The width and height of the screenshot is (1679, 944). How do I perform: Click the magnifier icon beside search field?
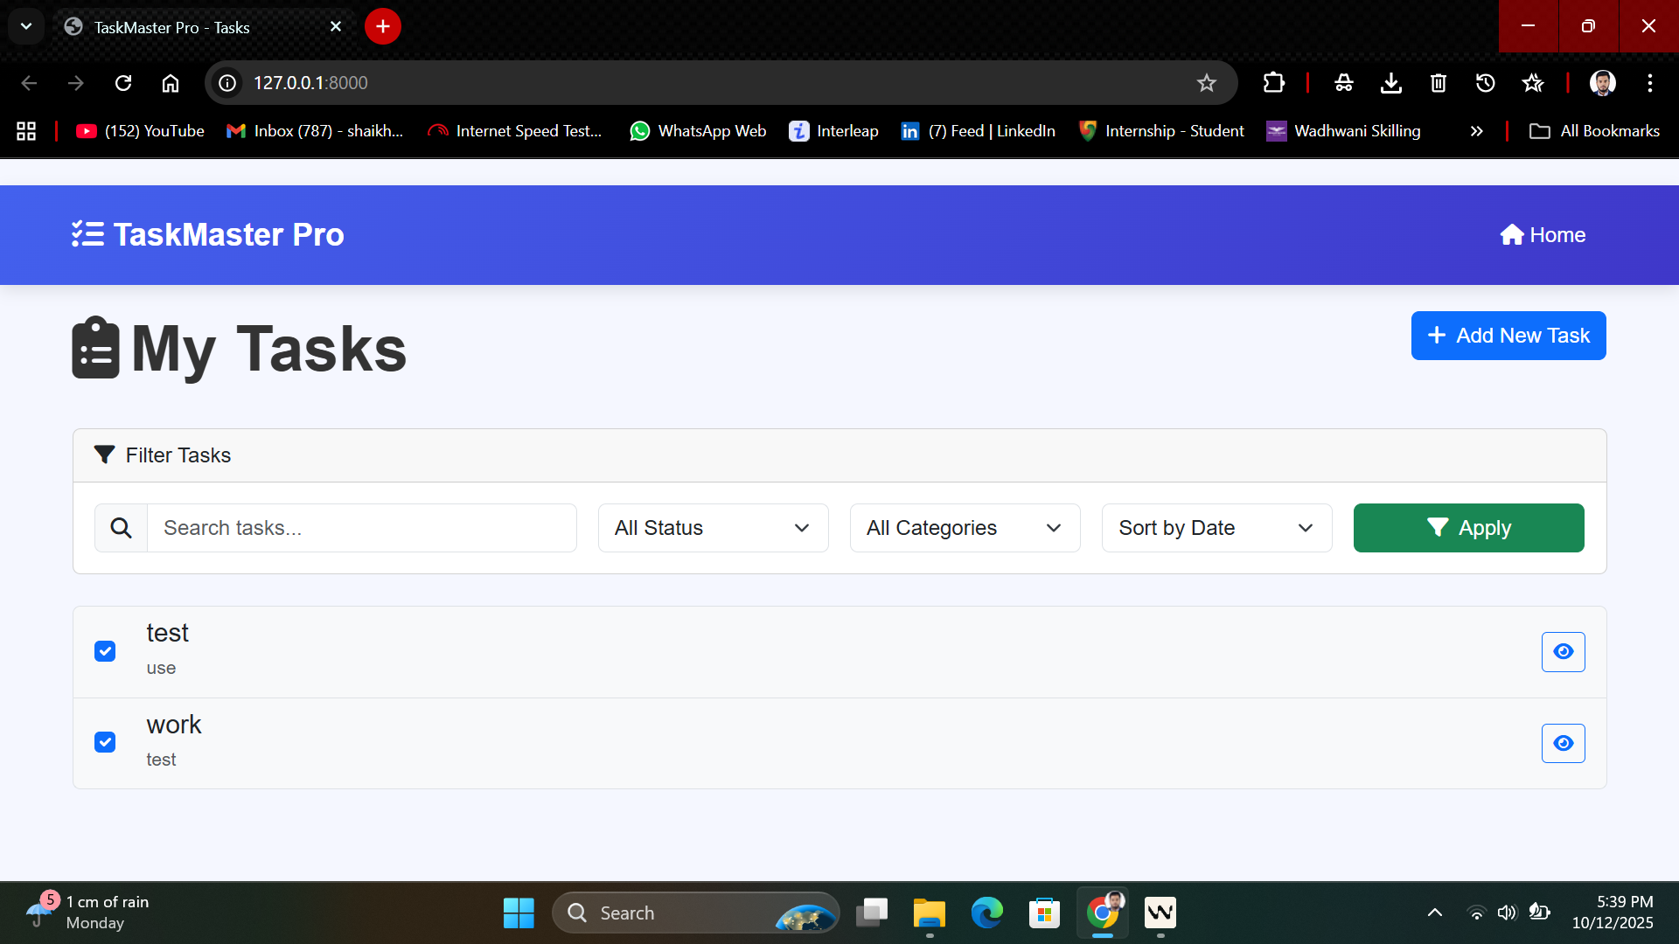[x=122, y=528]
